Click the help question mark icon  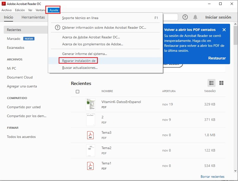tap(185, 17)
